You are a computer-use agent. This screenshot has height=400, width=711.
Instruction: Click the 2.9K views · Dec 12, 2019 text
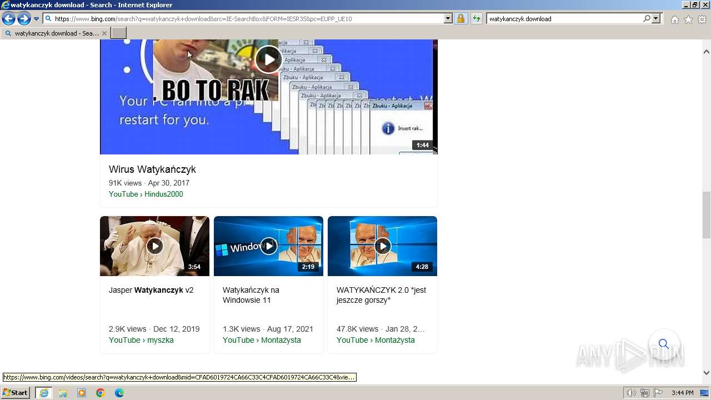tap(154, 329)
